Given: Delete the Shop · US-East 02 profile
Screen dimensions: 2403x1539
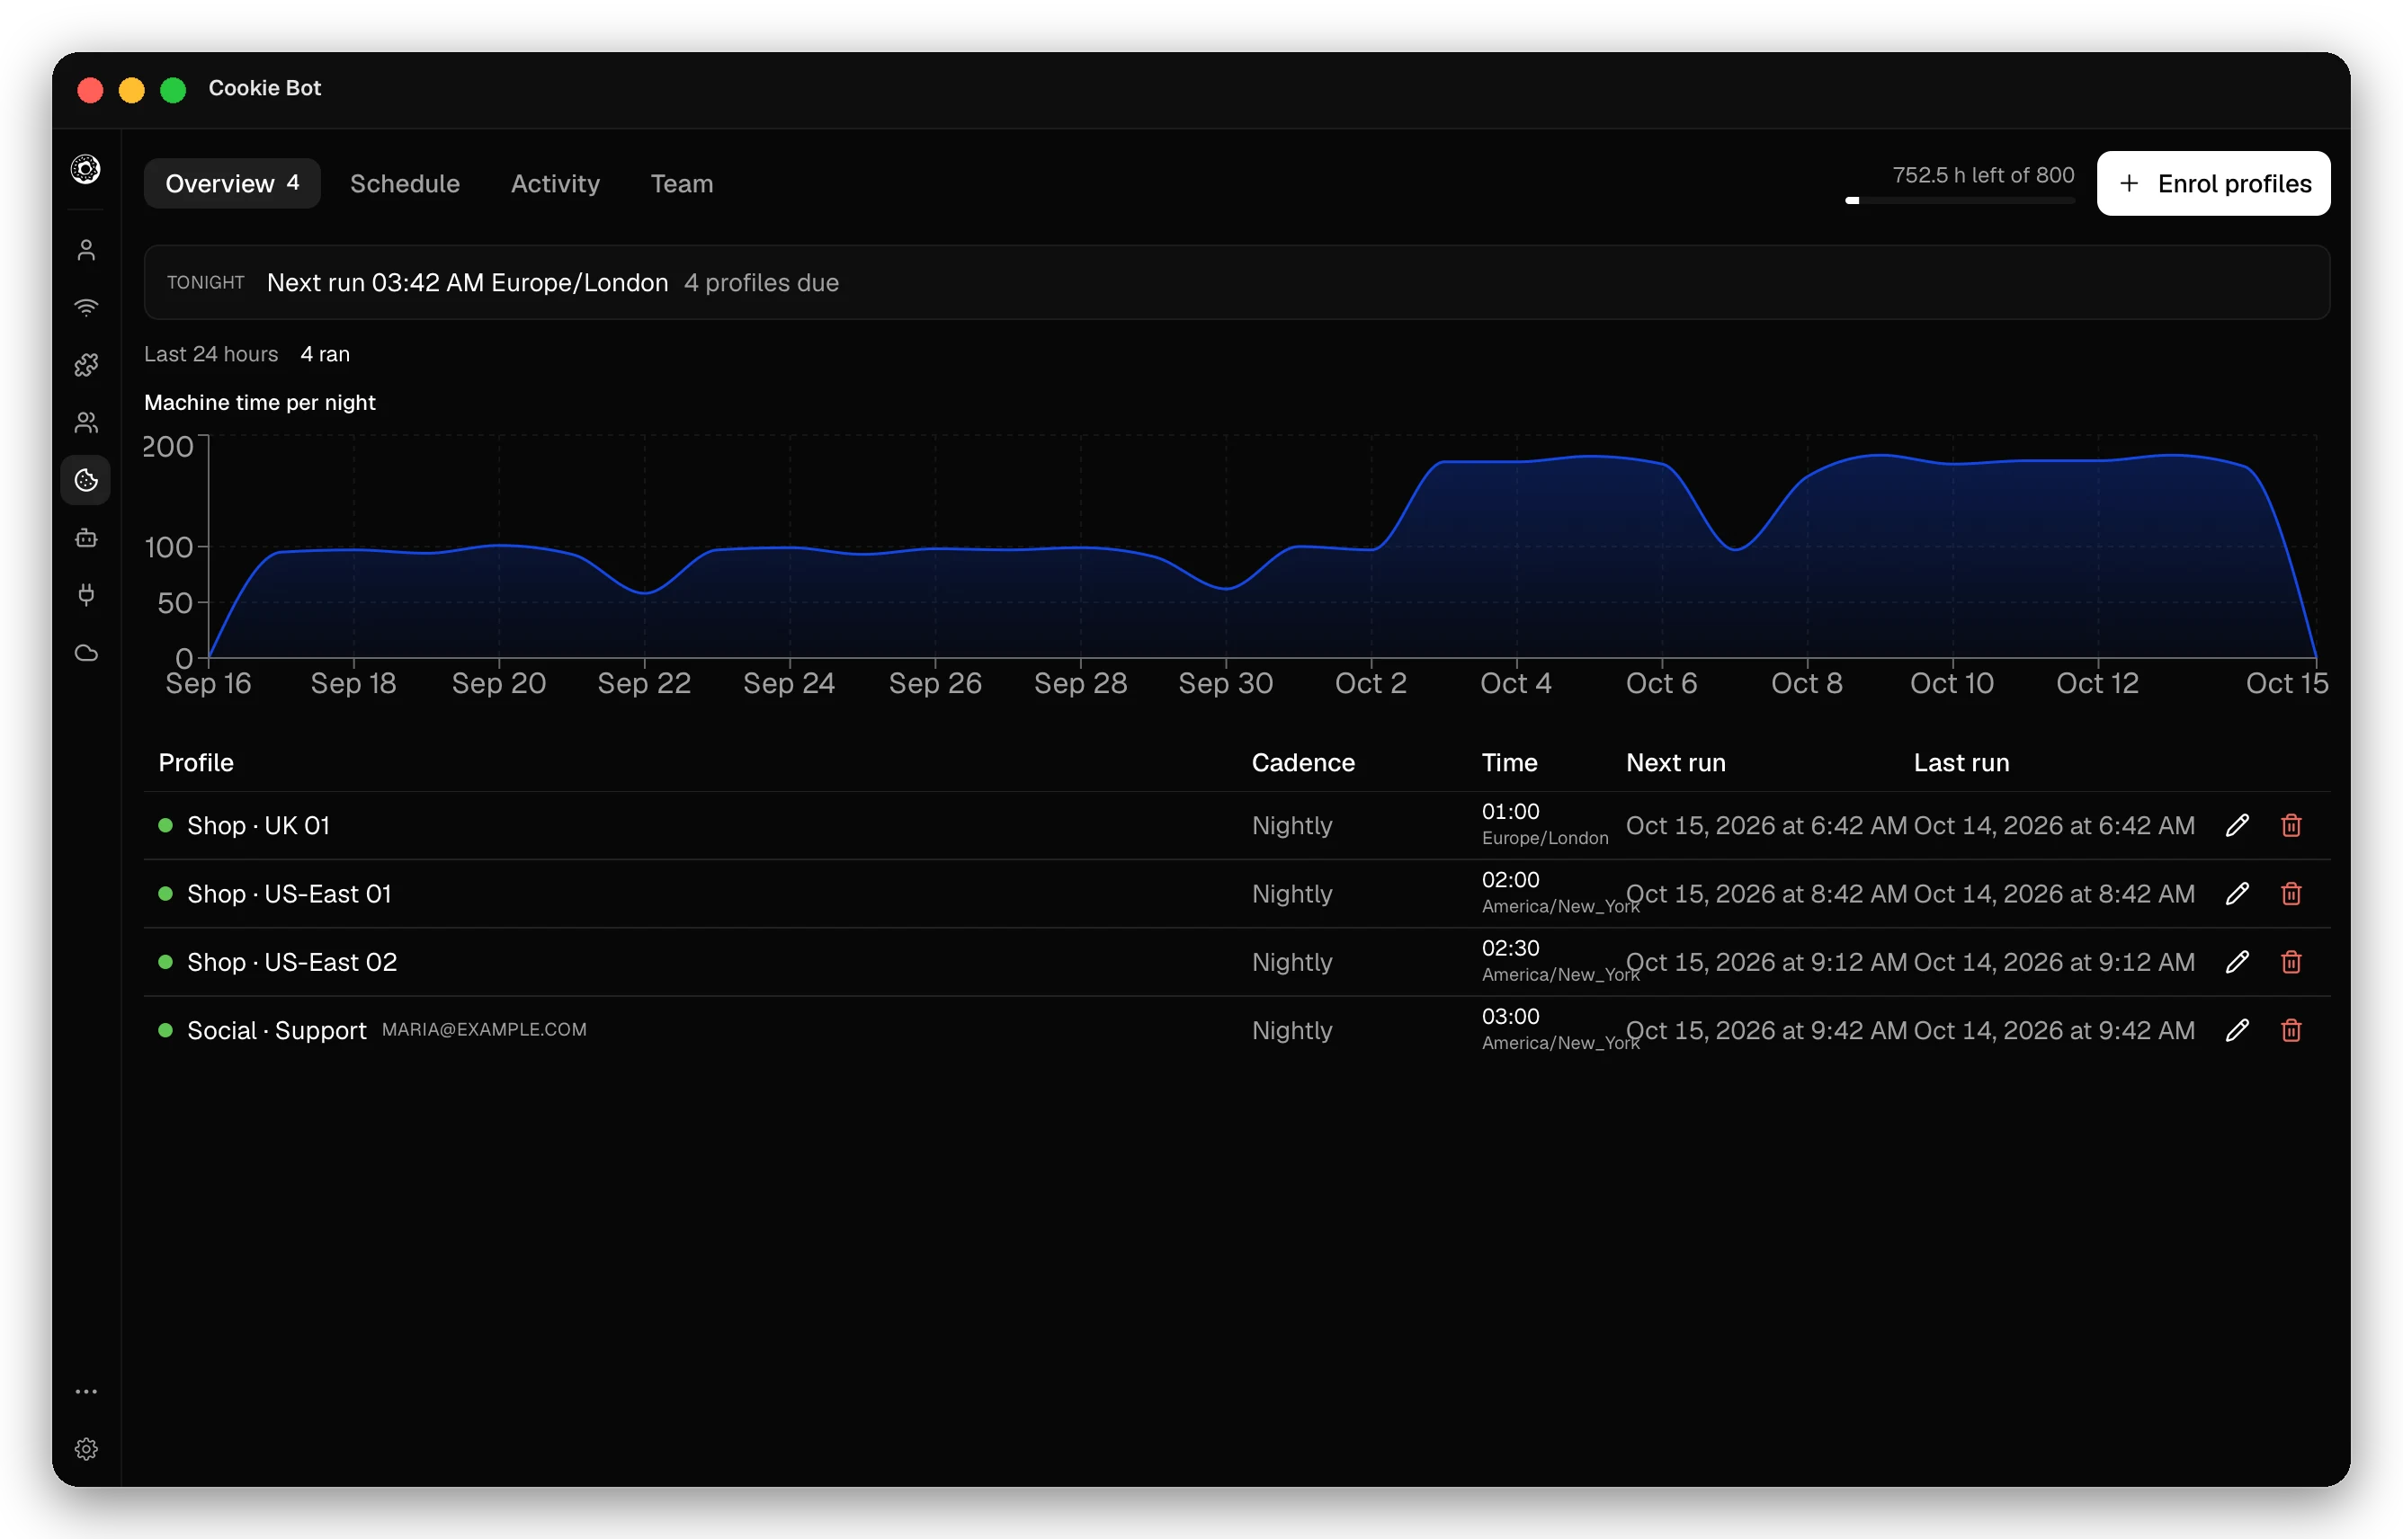Looking at the screenshot, I should [x=2291, y=961].
